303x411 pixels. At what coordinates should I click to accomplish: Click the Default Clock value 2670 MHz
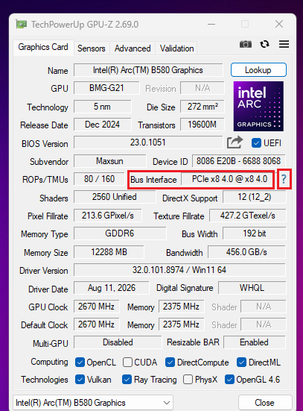coord(96,324)
